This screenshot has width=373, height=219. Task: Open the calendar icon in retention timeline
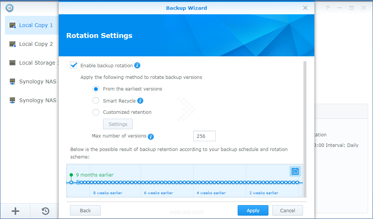tap(295, 171)
